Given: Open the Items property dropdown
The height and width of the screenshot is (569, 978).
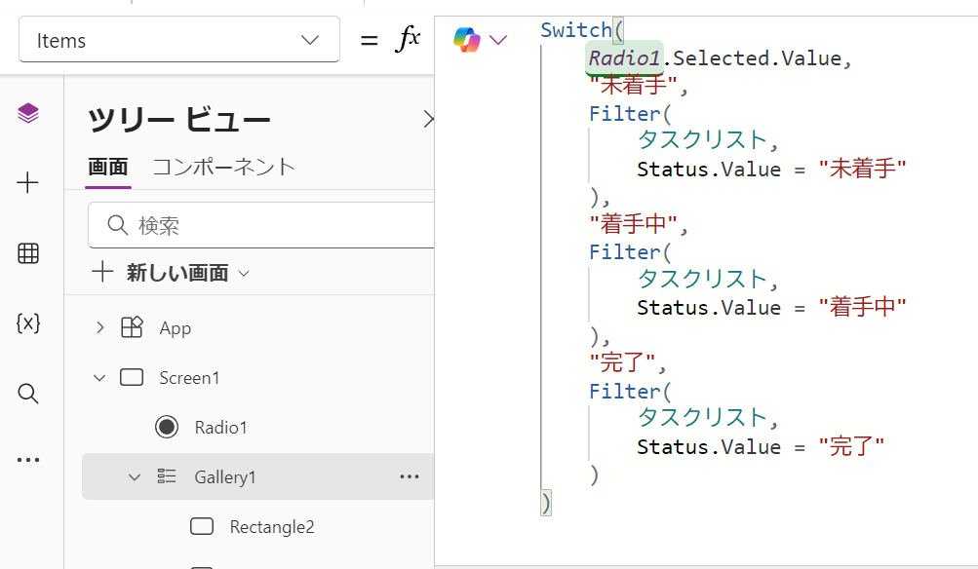Looking at the screenshot, I should (179, 41).
